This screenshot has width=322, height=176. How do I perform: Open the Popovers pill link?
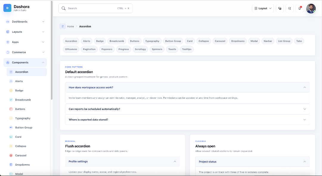click(107, 49)
